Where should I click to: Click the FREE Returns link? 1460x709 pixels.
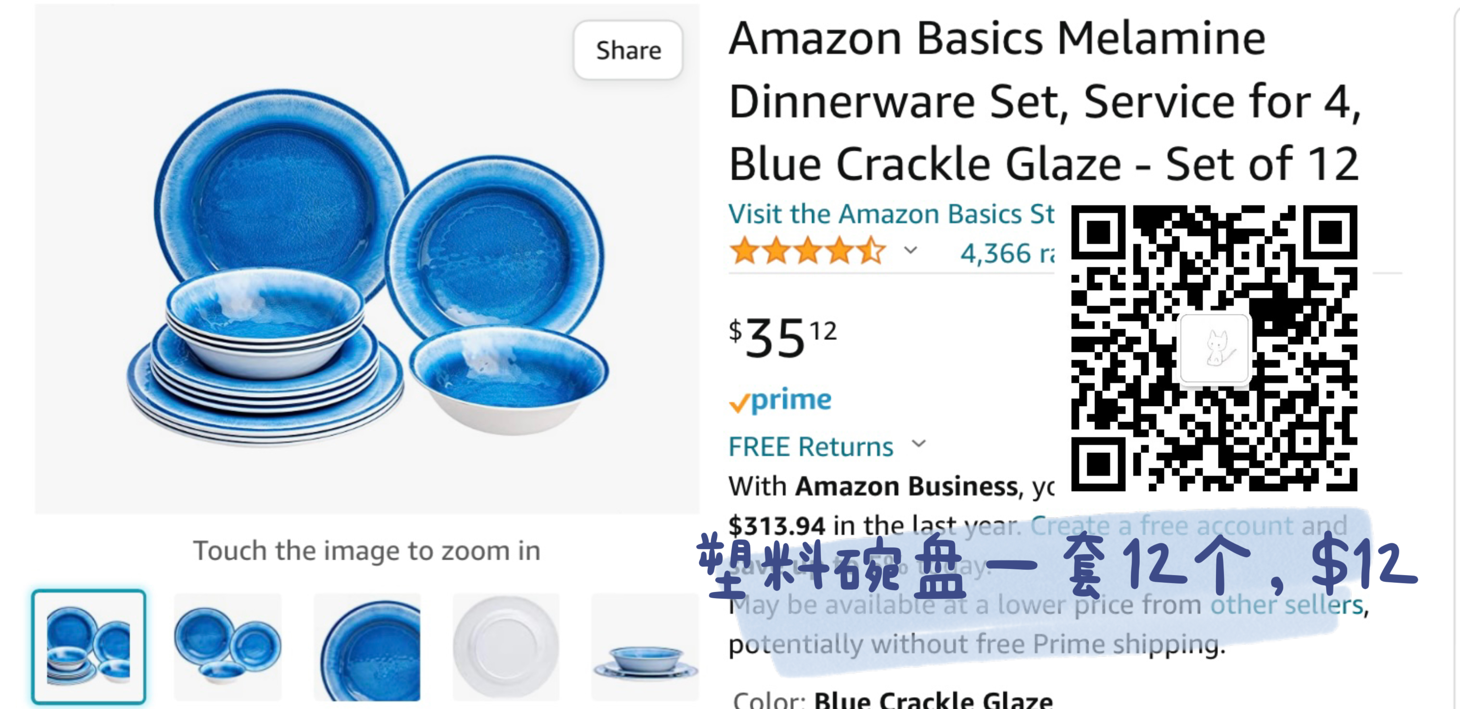click(811, 447)
